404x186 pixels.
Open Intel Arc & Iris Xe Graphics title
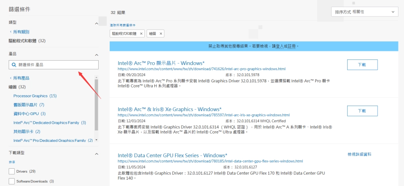pos(170,109)
